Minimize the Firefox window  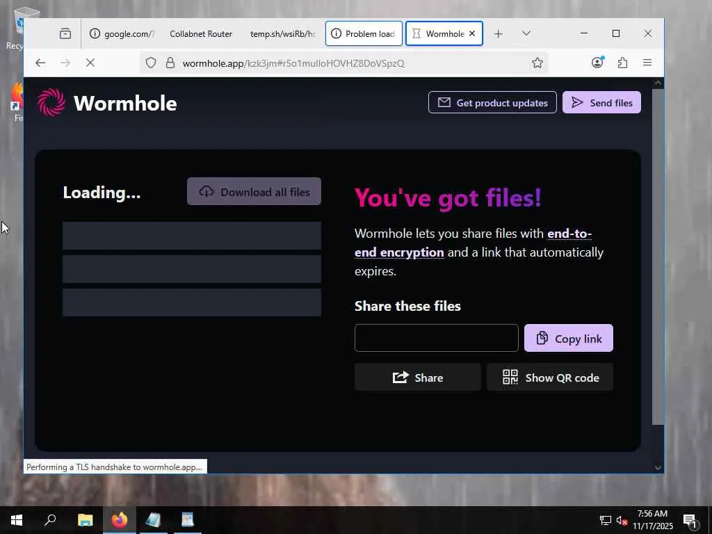[584, 33]
